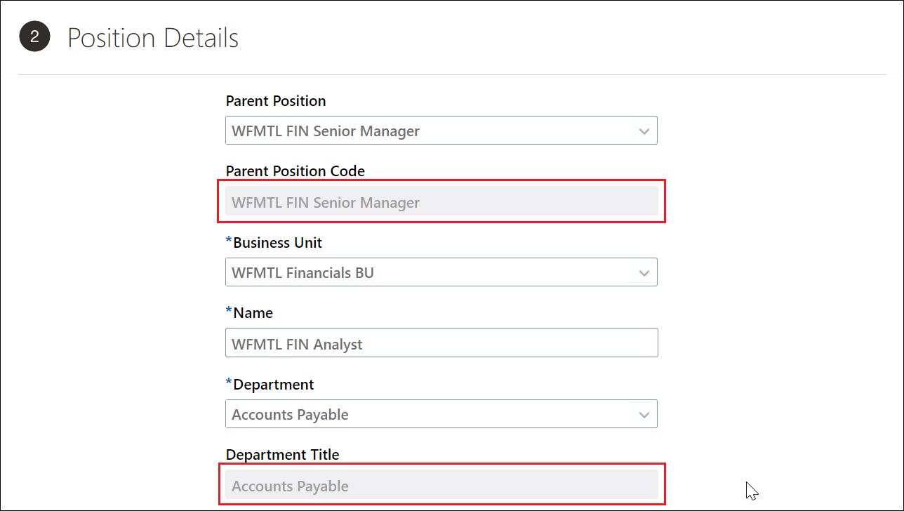Viewport: 904px width, 511px height.
Task: Select the Parent Position combo box text
Action: pos(326,131)
